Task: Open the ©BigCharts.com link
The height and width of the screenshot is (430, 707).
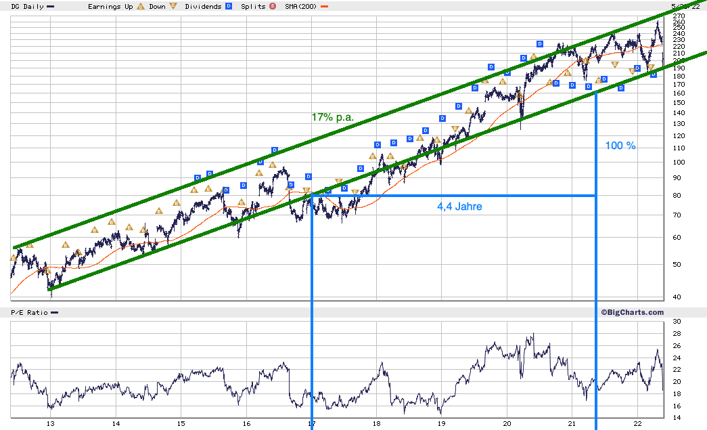Action: 632,312
